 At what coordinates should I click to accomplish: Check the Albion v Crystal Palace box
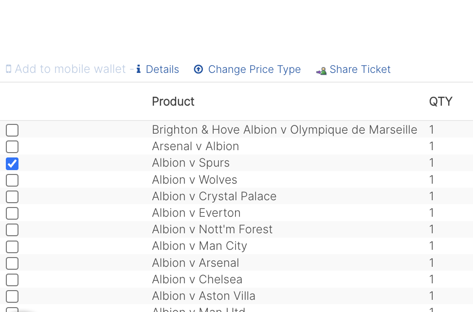coord(12,197)
